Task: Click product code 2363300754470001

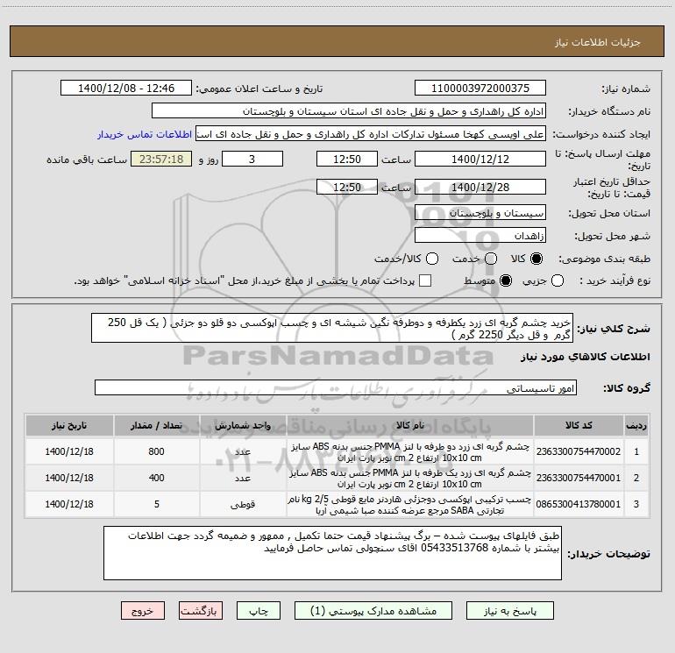Action: click(x=579, y=478)
